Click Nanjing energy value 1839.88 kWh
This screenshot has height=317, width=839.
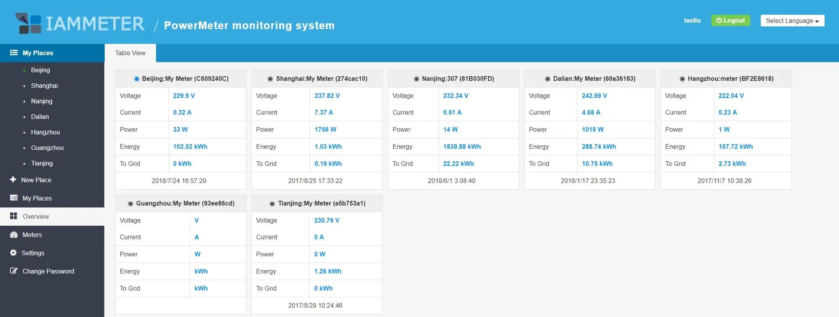click(x=462, y=147)
